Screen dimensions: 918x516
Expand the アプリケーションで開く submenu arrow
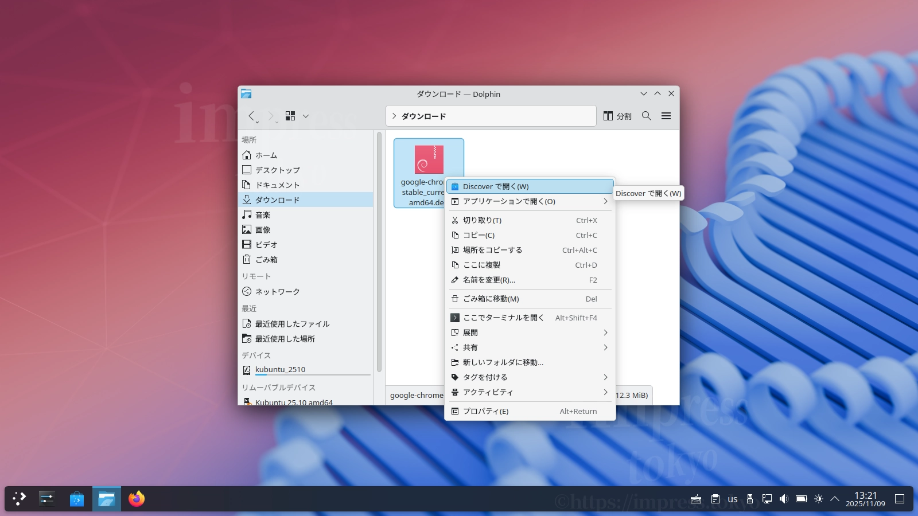(605, 201)
